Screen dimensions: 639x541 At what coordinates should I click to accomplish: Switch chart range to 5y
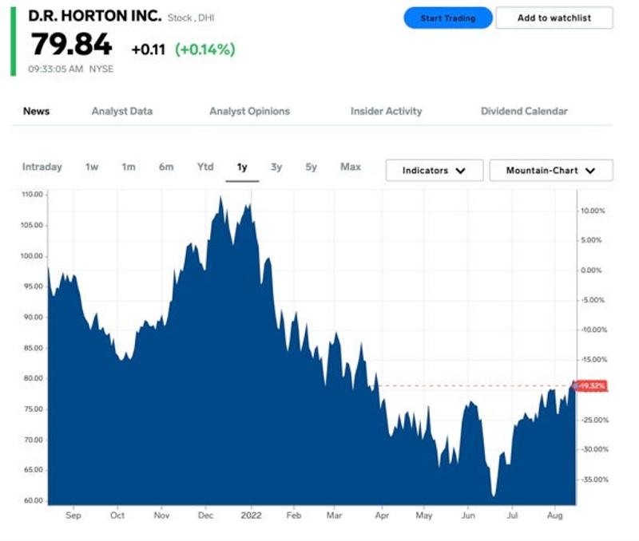coord(311,167)
